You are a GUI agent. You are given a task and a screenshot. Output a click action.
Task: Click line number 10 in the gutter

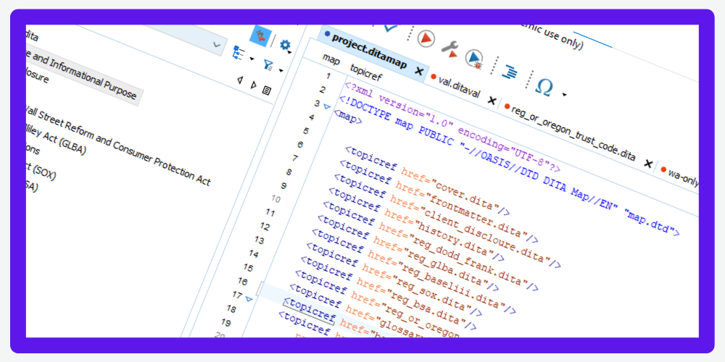click(275, 200)
